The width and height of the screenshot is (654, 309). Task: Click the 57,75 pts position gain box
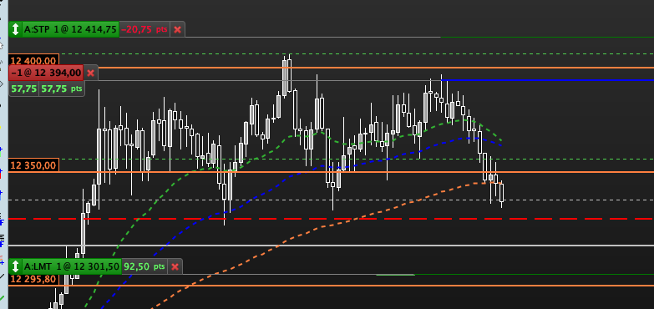(62, 89)
